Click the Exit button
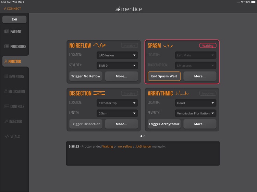The image size is (257, 192). [x=14, y=19]
